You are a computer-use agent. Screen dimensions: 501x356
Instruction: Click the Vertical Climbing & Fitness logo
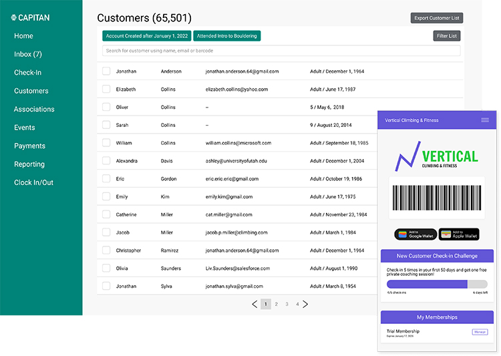(437, 156)
